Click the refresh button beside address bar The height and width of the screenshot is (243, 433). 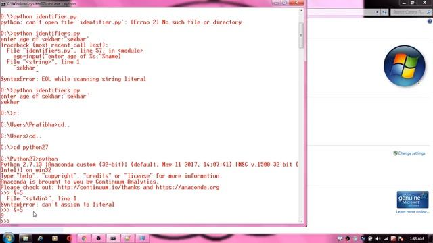pos(384,12)
